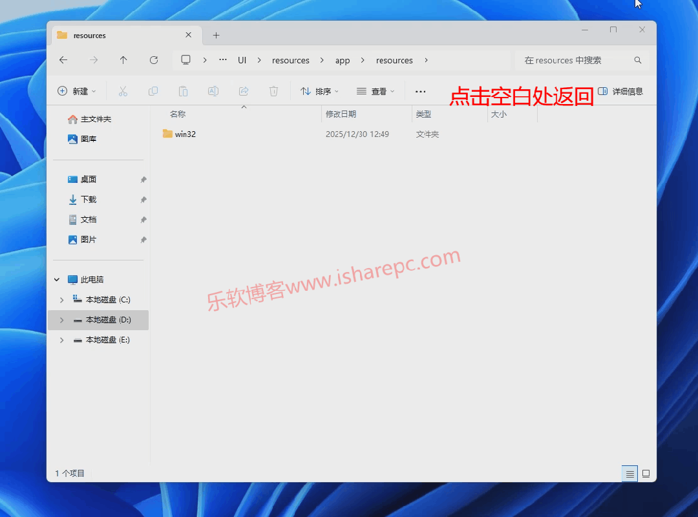
Task: Open the 查看 view dropdown
Action: point(375,91)
